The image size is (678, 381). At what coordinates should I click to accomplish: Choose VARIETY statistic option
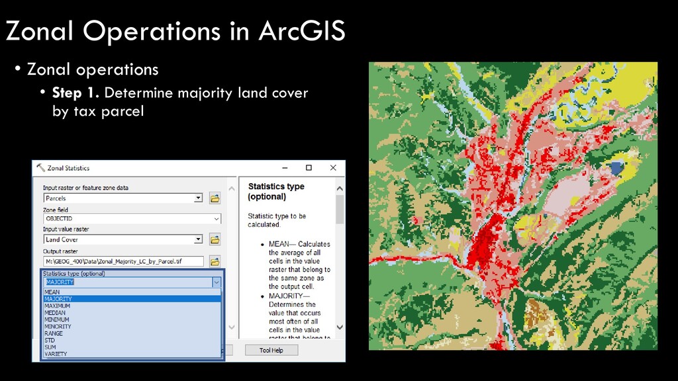(x=132, y=354)
